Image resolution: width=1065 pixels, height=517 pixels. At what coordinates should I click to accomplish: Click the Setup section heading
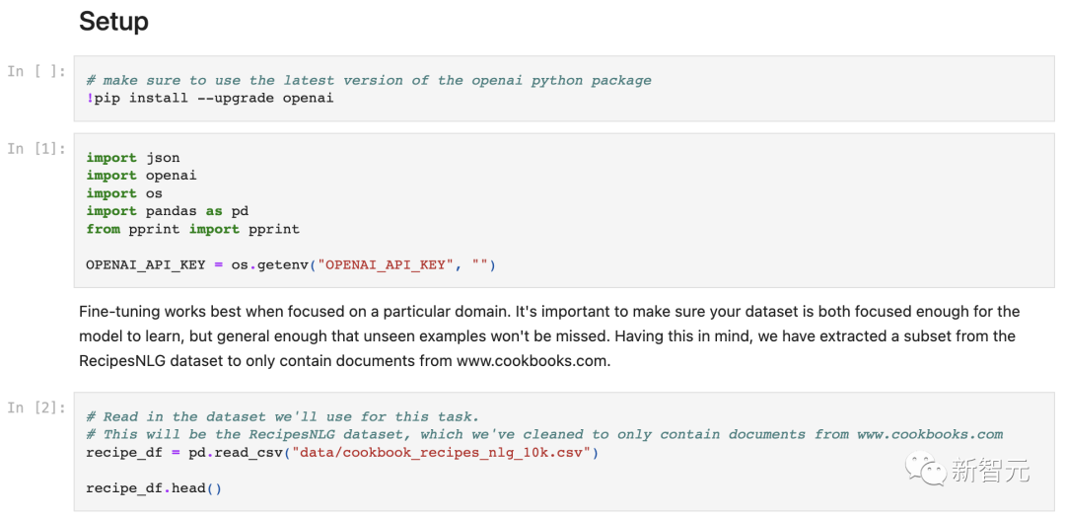click(x=113, y=22)
